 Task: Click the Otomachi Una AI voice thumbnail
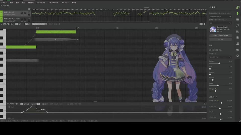coord(213,29)
